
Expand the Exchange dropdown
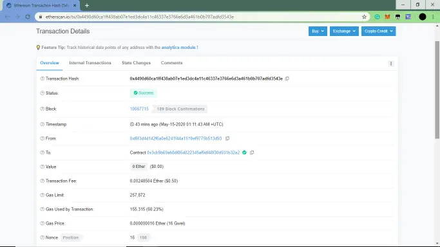[344, 31]
